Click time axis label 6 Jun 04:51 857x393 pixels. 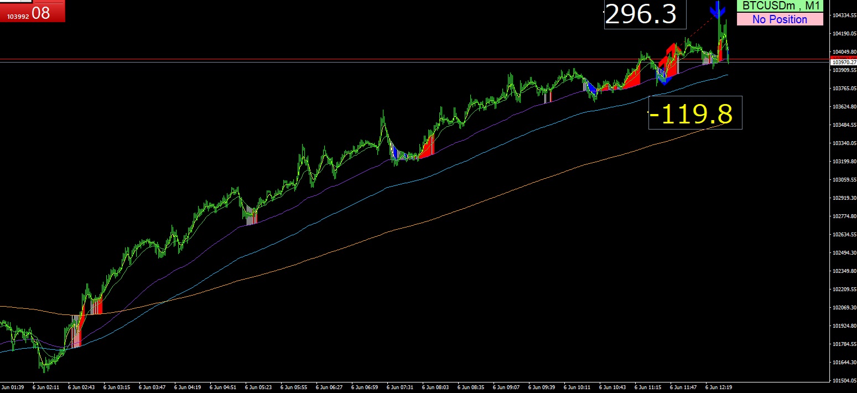point(223,388)
